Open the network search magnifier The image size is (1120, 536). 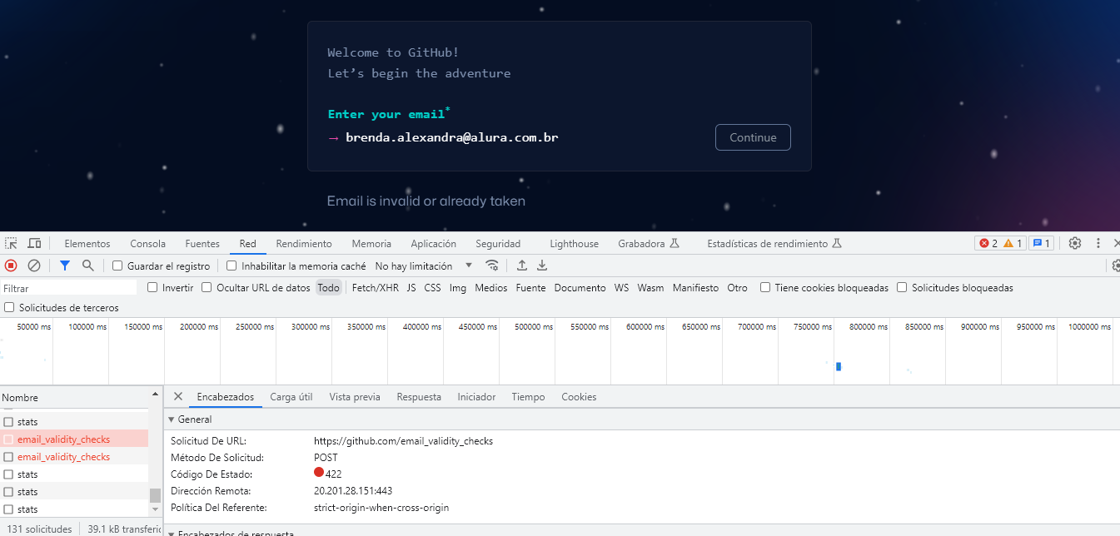pyautogui.click(x=88, y=266)
